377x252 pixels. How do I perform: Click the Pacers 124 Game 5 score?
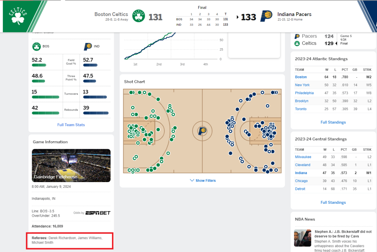(x=329, y=36)
